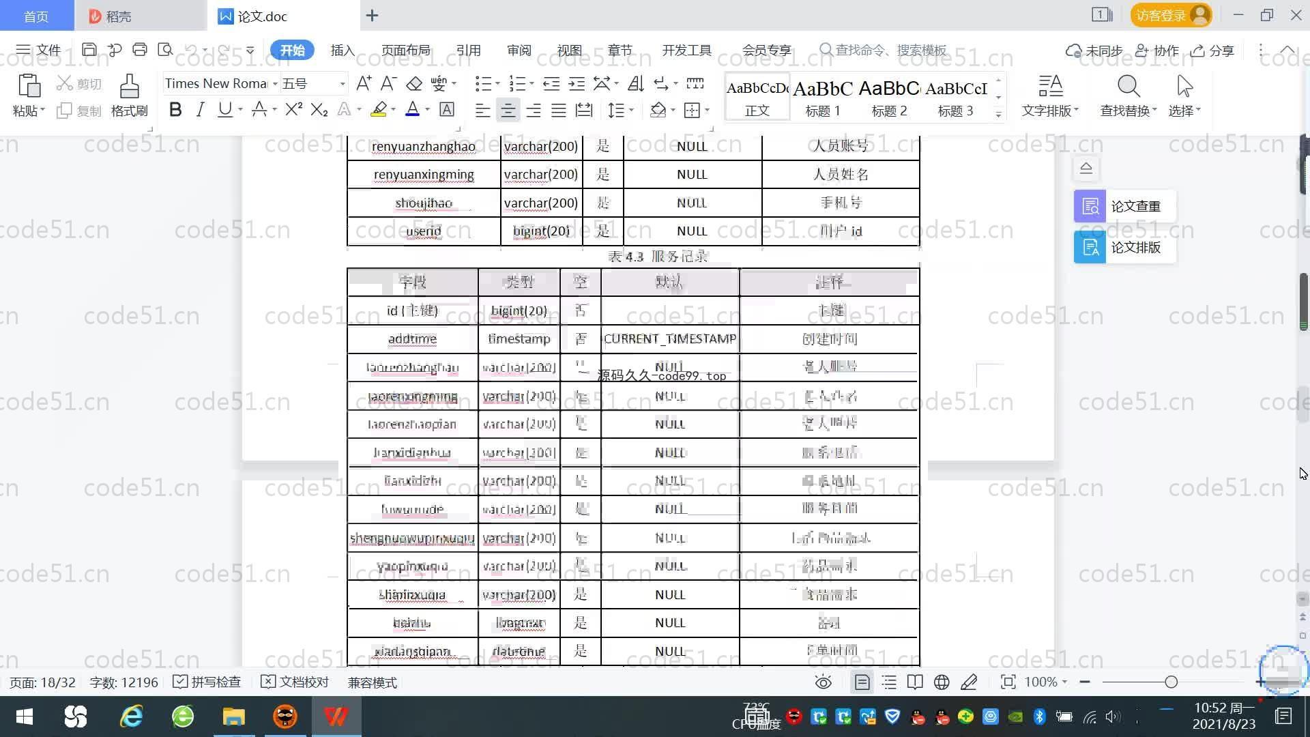Click the character border A icon
Image resolution: width=1310 pixels, height=737 pixels.
point(447,110)
